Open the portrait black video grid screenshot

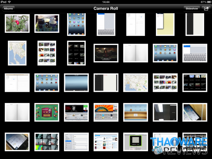pos(76,53)
